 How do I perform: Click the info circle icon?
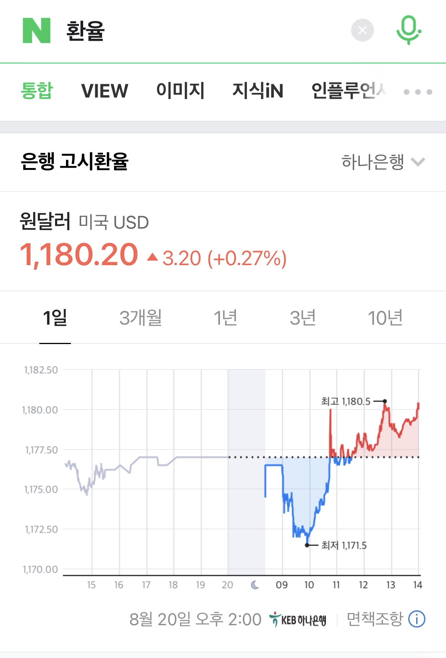click(417, 619)
